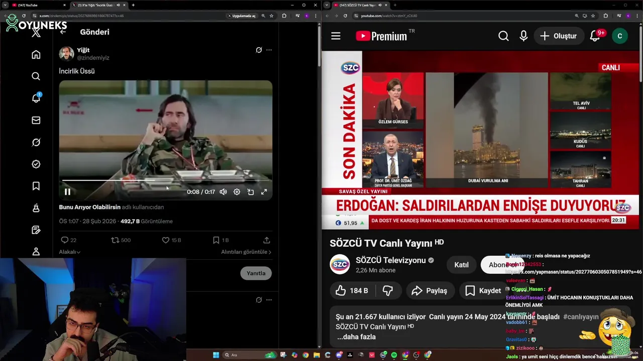Enter fullscreen on the tweet video
This screenshot has height=361, width=643.
[x=264, y=192]
